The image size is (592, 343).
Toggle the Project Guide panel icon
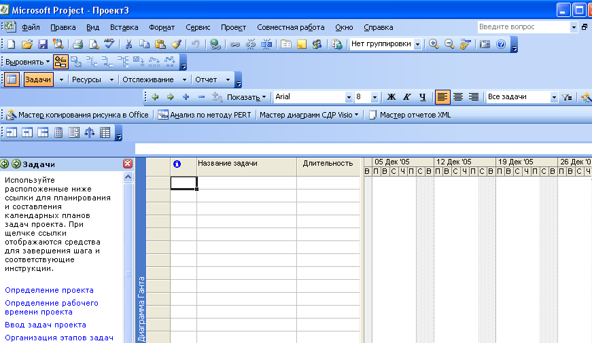12,79
